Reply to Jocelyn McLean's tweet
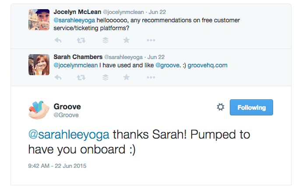The height and width of the screenshot is (188, 302). [x=58, y=40]
